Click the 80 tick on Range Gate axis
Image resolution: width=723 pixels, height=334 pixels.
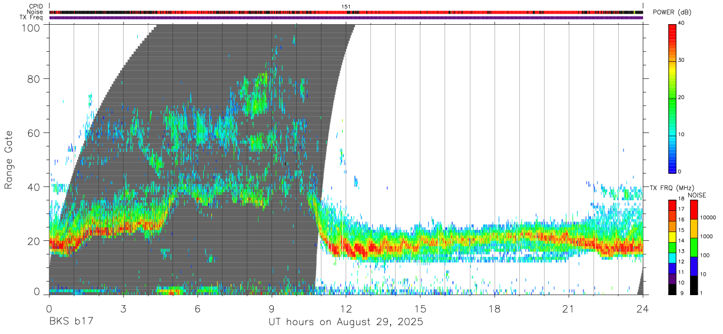pyautogui.click(x=34, y=79)
